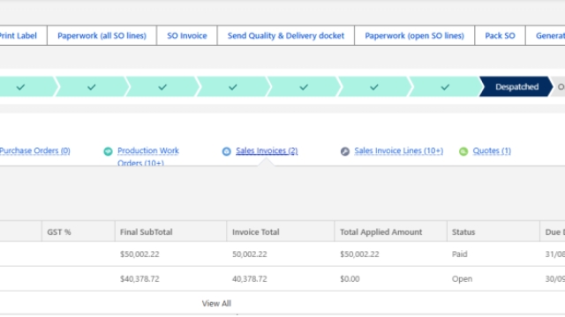
Task: Click the $0.00 applied amount cell
Action: (350, 278)
